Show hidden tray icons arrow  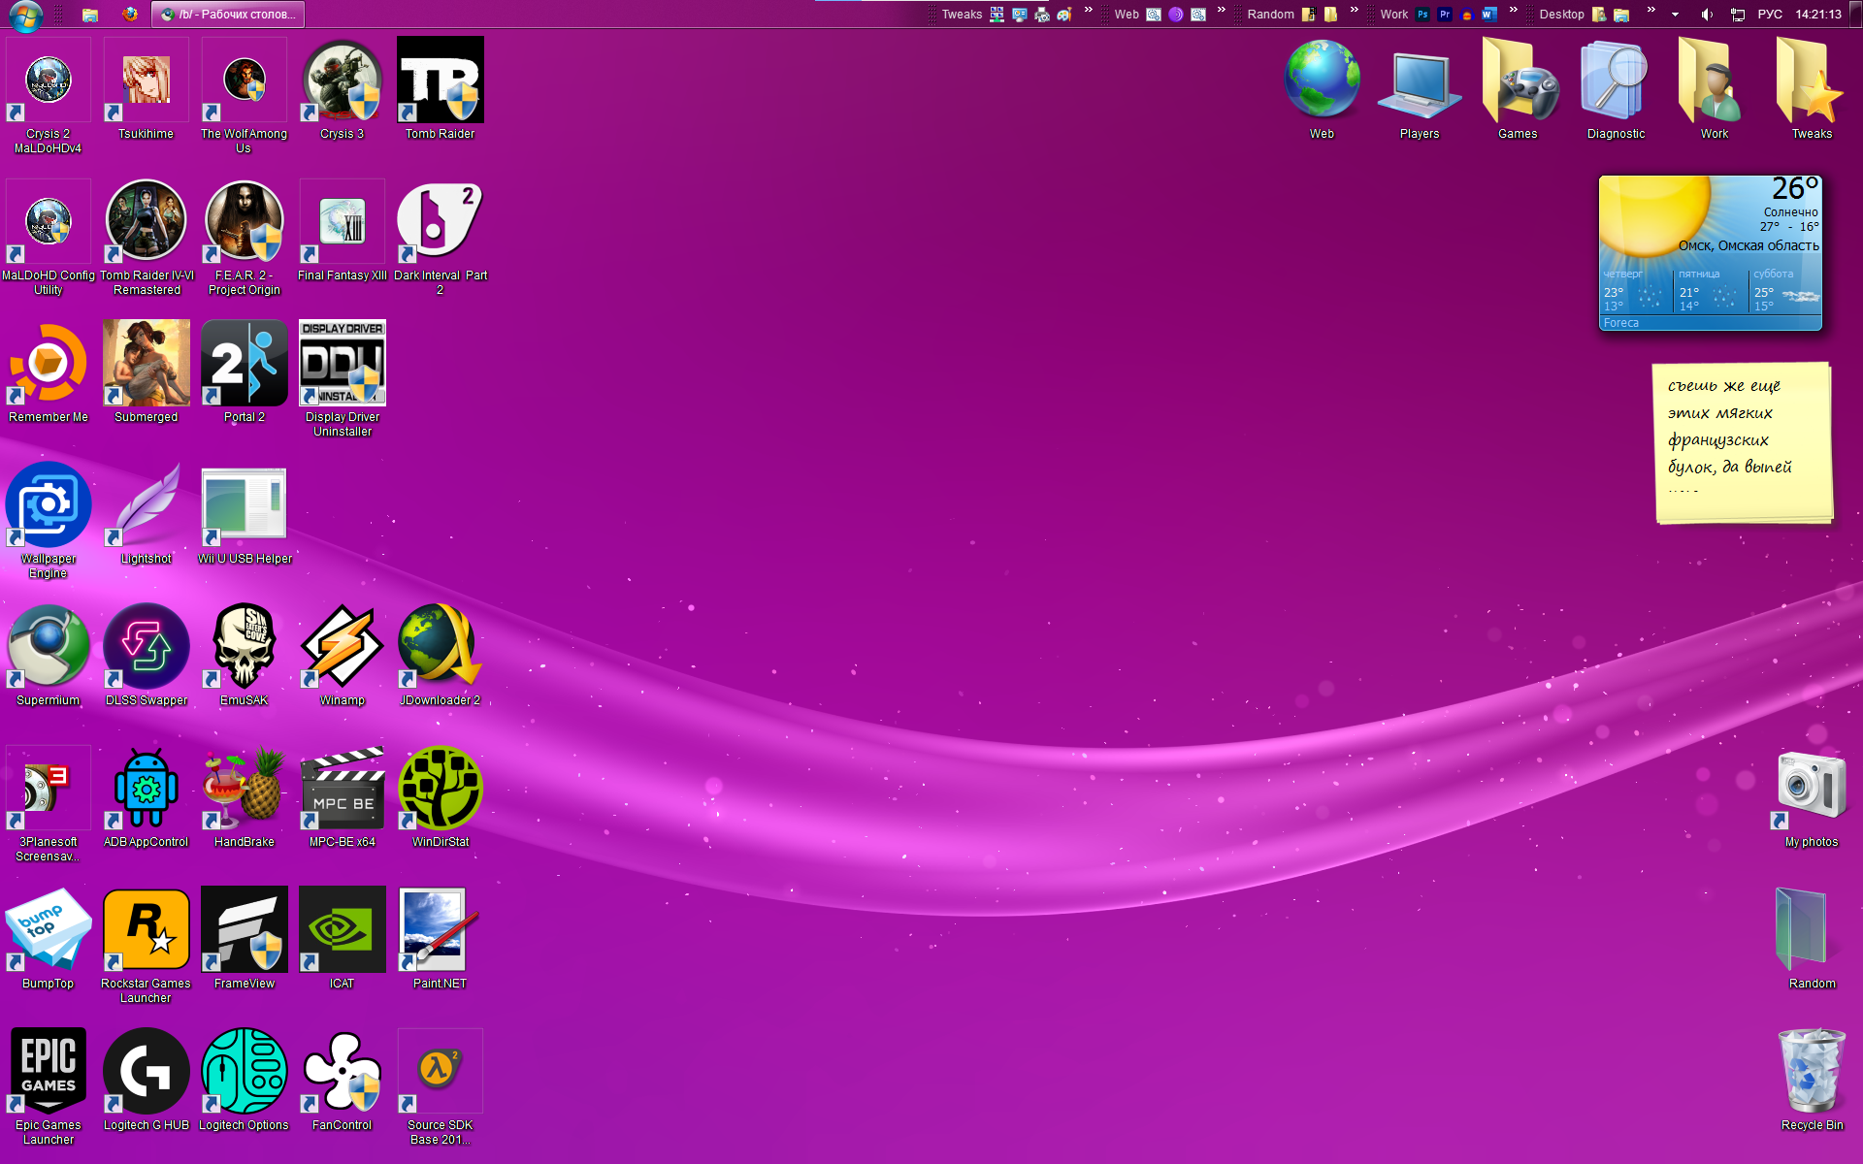point(1675,15)
